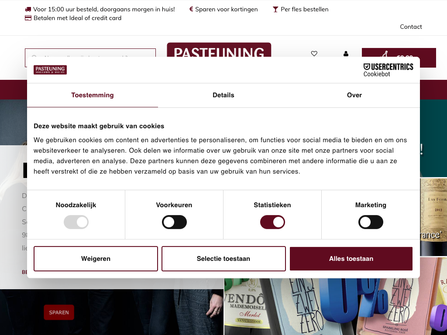Image resolution: width=447 pixels, height=335 pixels.
Task: Click the credit card payment icon
Action: tap(28, 18)
